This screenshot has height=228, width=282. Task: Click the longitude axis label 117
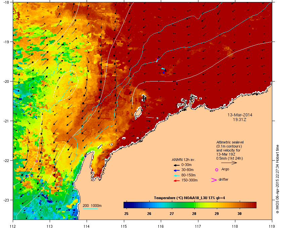(198, 226)
